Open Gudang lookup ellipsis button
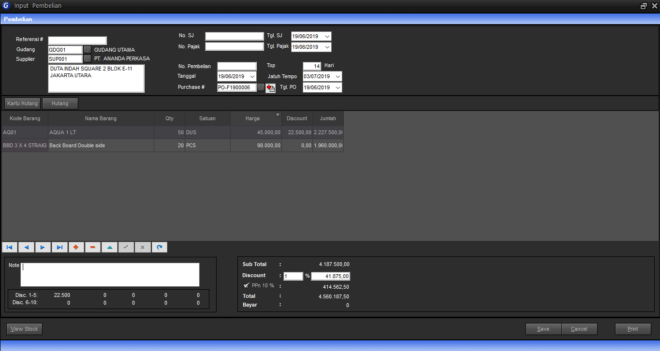The image size is (660, 351). (x=87, y=50)
